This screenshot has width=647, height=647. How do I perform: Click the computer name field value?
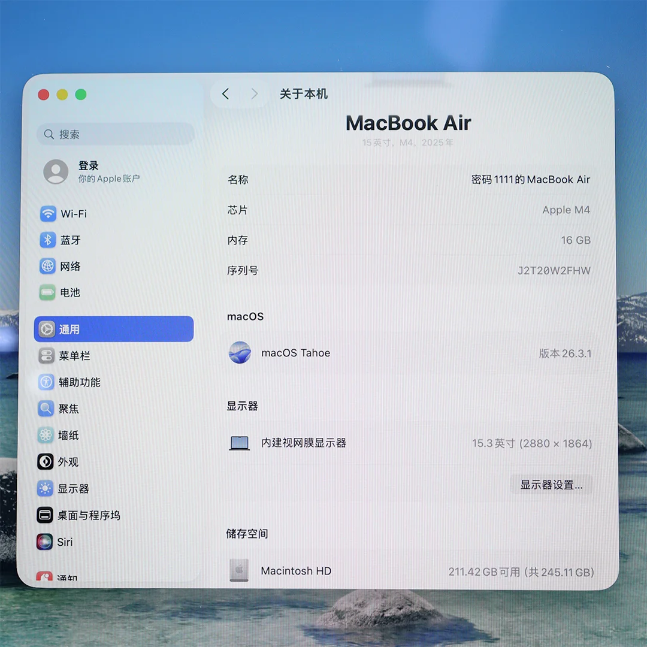click(x=530, y=180)
